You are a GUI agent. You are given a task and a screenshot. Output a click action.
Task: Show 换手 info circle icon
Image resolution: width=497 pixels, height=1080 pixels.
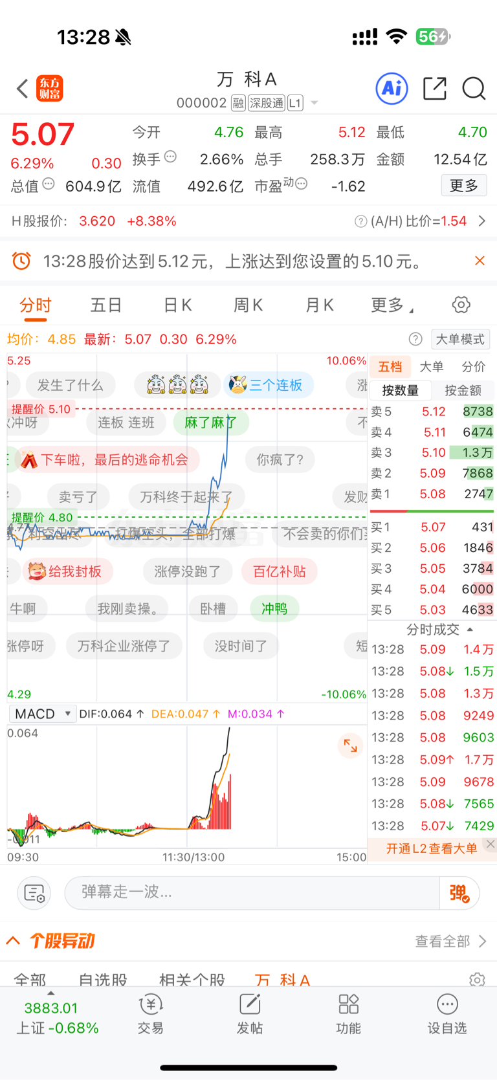(x=170, y=157)
